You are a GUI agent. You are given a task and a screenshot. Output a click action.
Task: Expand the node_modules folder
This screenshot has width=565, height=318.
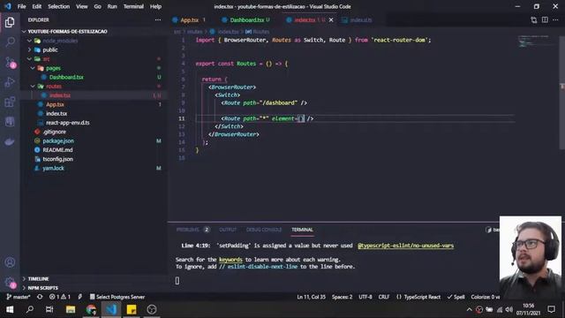pyautogui.click(x=60, y=41)
